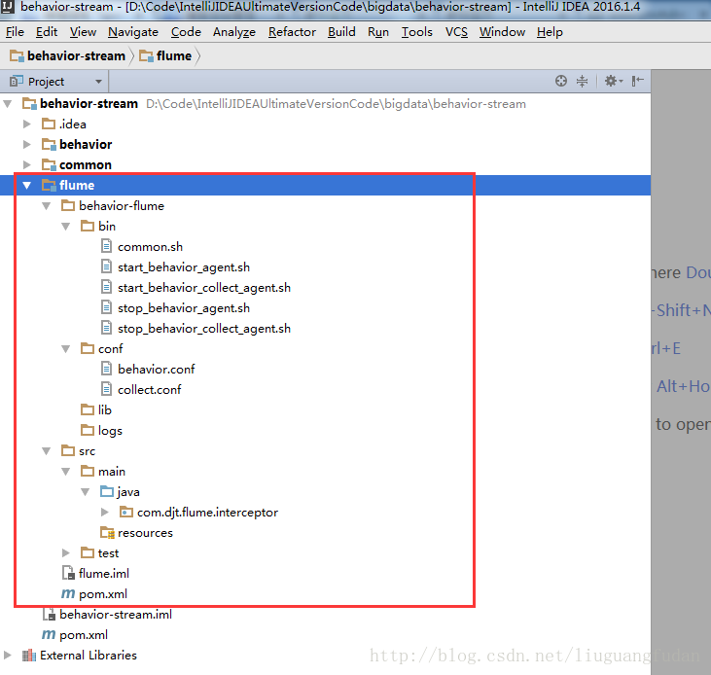711x675 pixels.
Task: Collapse the conf folder
Action: click(66, 348)
